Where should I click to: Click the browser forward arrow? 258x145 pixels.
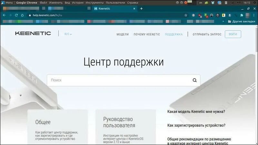pos(10,15)
